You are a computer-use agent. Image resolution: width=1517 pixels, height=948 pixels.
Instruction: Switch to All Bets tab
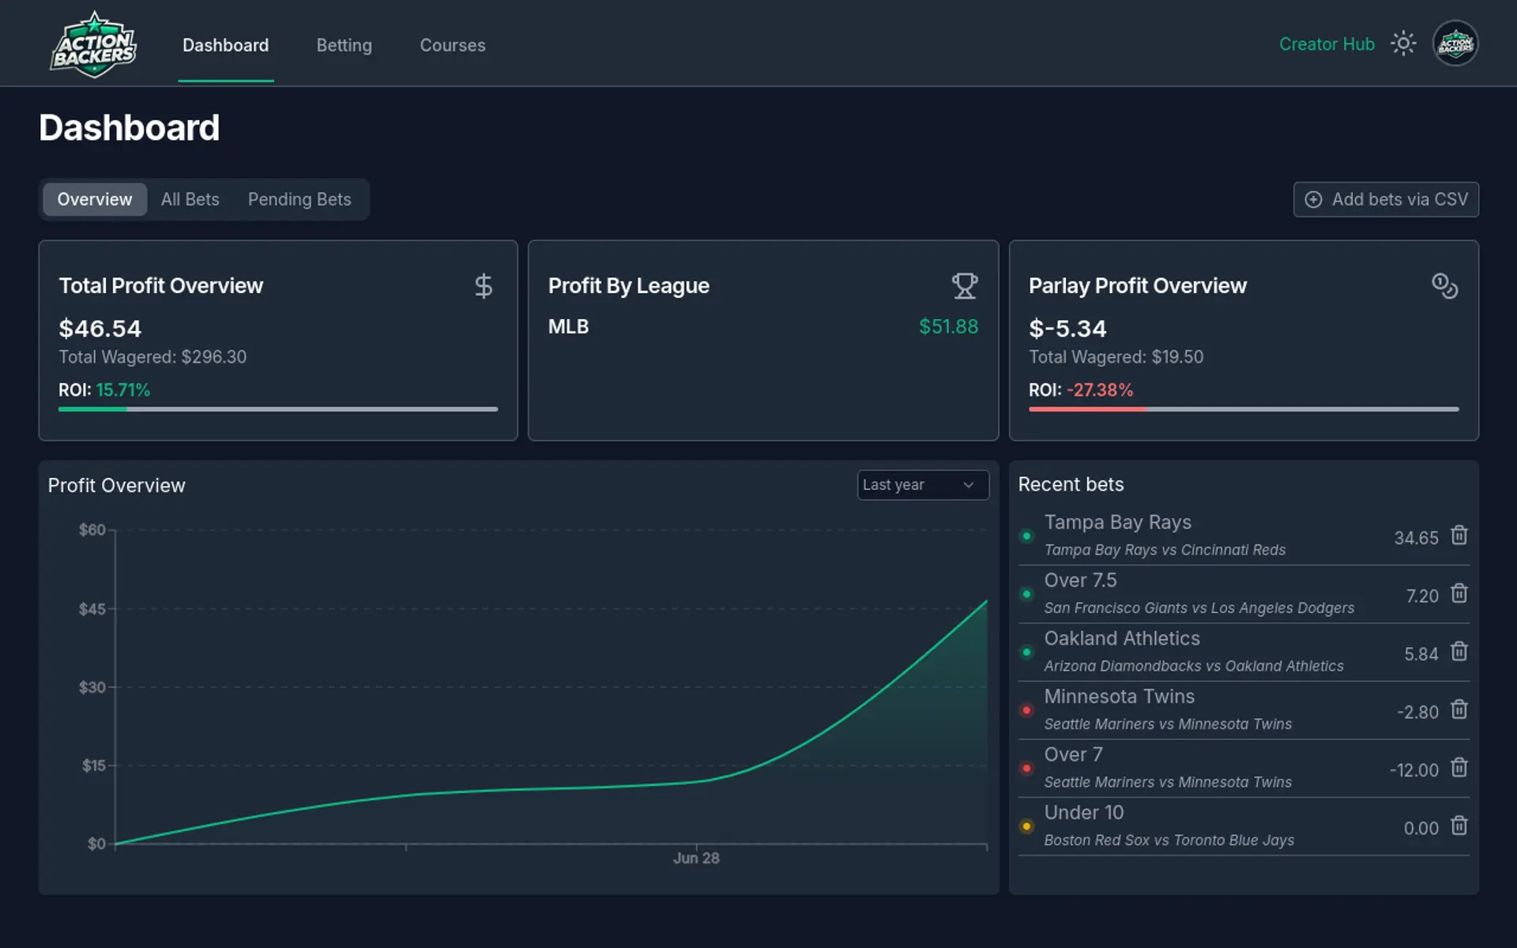[x=190, y=199]
